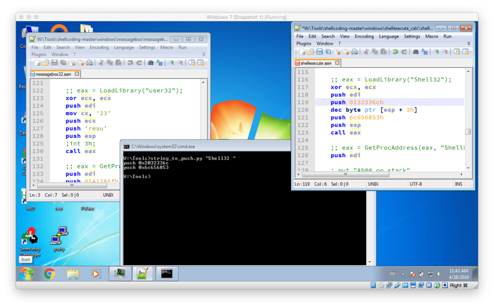
Task: Click line "mov cx, '23'" in messagebox editor
Action: [88, 113]
